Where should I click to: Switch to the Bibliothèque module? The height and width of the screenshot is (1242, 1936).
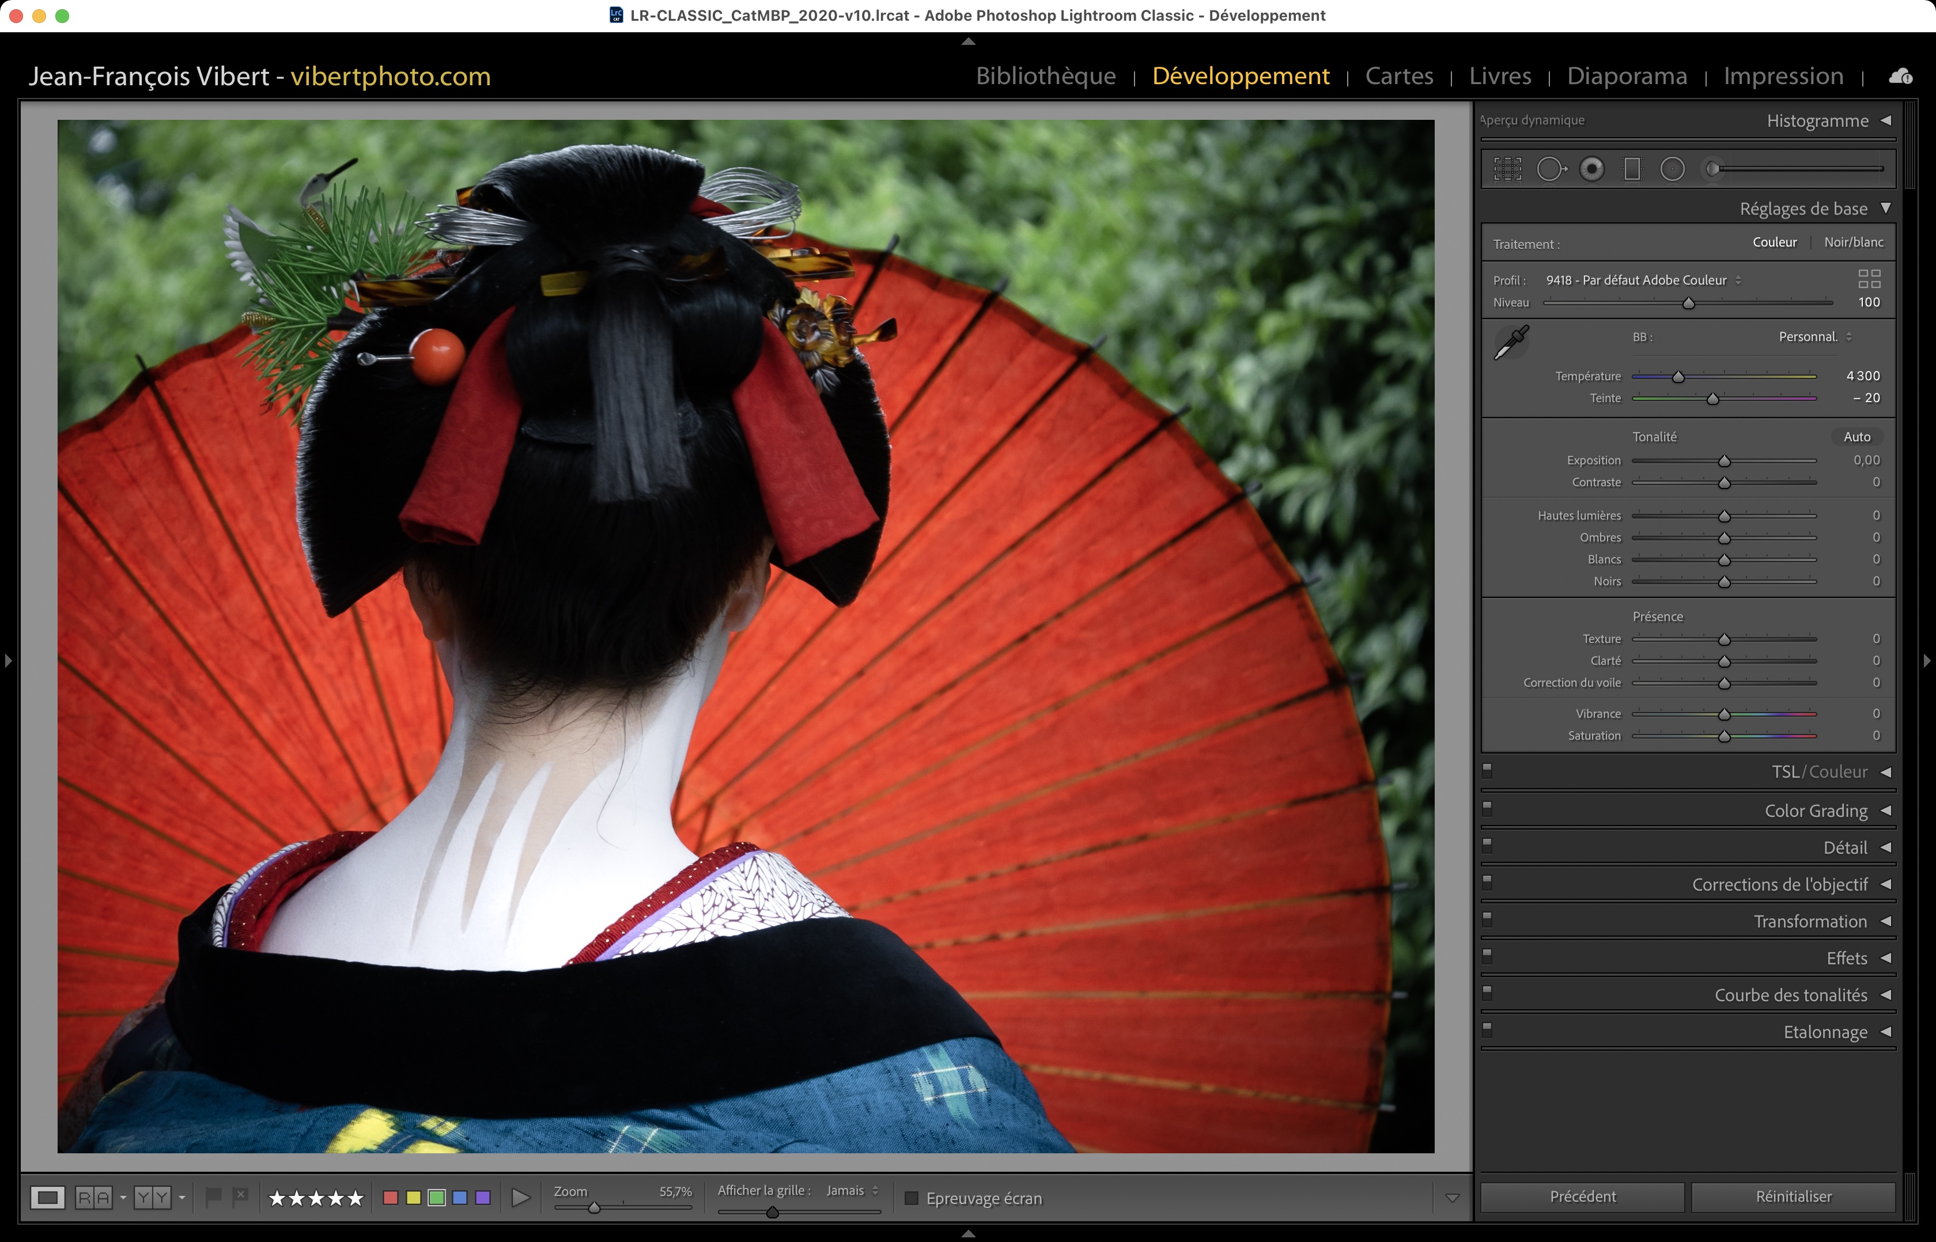pos(1045,76)
